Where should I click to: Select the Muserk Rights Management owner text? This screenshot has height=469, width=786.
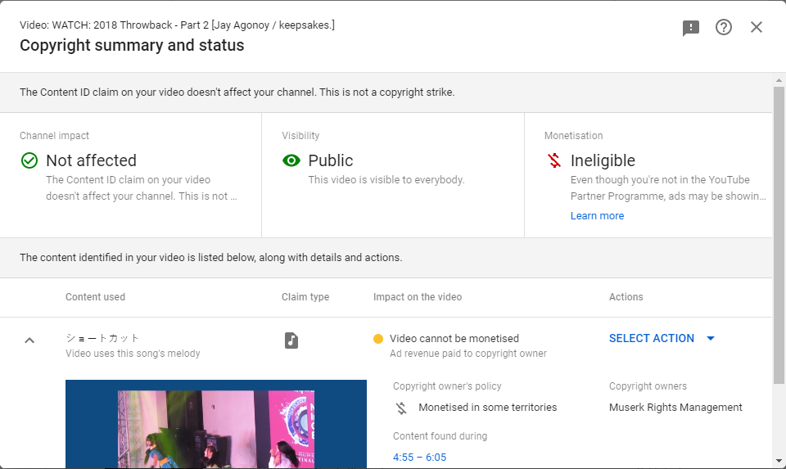click(675, 408)
